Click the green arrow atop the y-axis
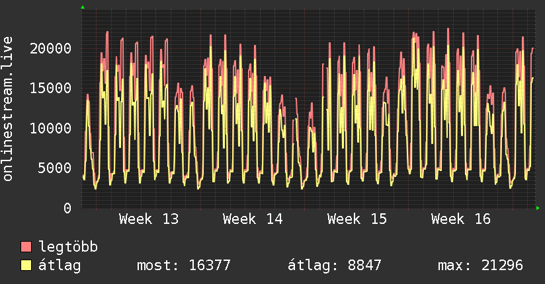545x284 pixels. pos(83,7)
